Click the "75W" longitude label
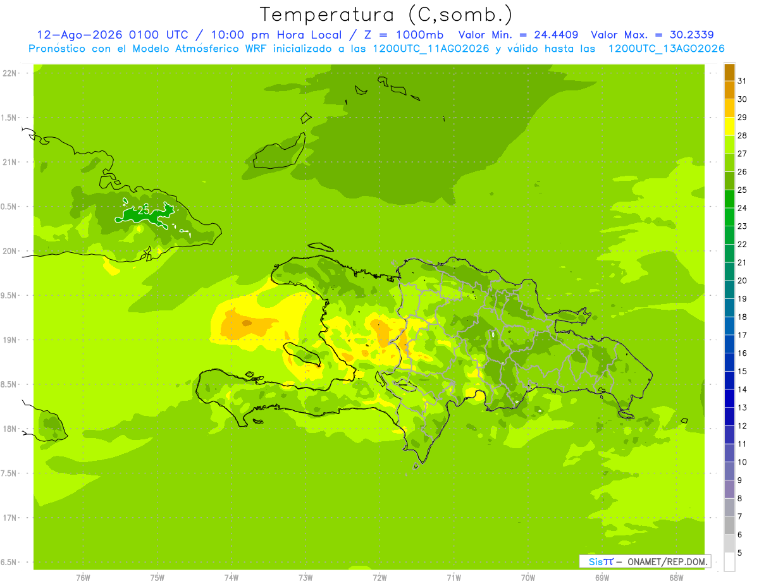 157,578
